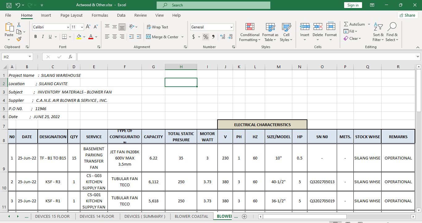The width and height of the screenshot is (422, 223).
Task: Expand the Name Box dropdown arrow
Action: click(x=30, y=57)
